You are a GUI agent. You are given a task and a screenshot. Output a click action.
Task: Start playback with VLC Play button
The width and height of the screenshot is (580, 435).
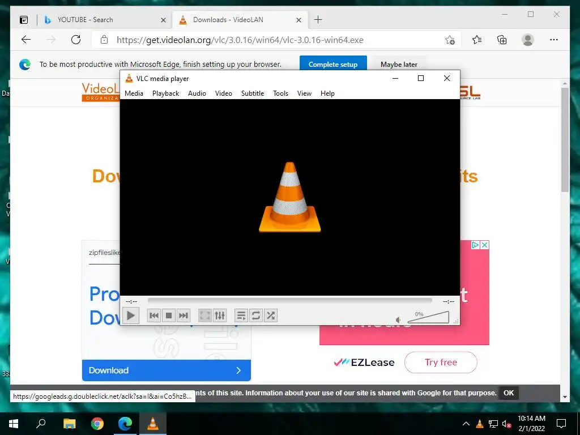click(131, 315)
